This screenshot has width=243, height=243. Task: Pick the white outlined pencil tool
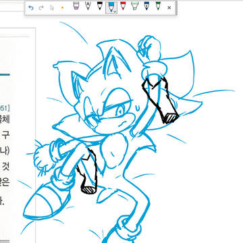pos(88,6)
